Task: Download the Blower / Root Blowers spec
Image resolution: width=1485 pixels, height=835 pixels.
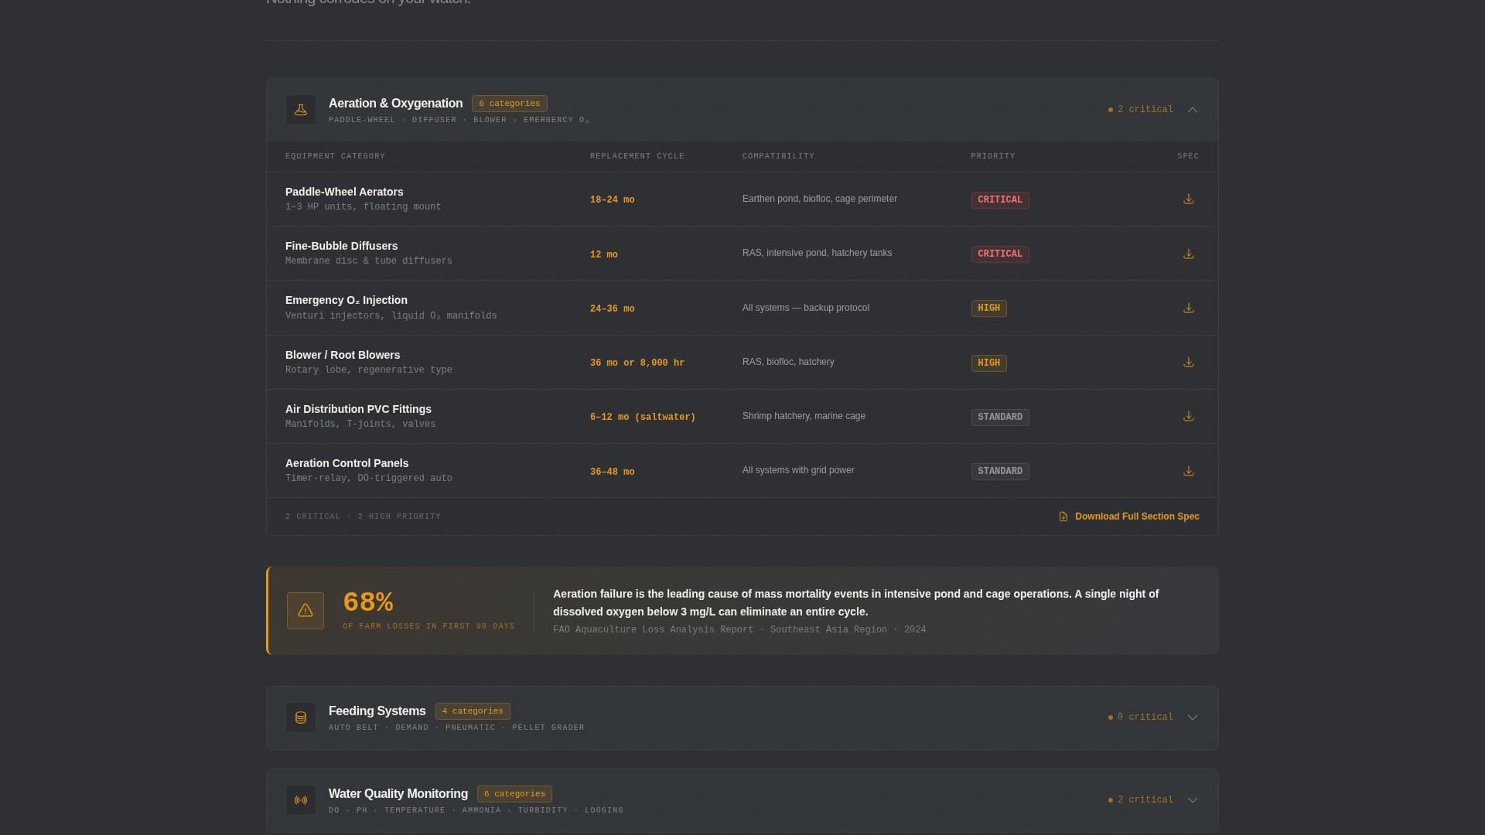Action: [1188, 361]
